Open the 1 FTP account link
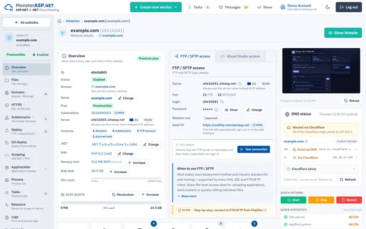This screenshot has width=366, height=229. (x=146, y=131)
